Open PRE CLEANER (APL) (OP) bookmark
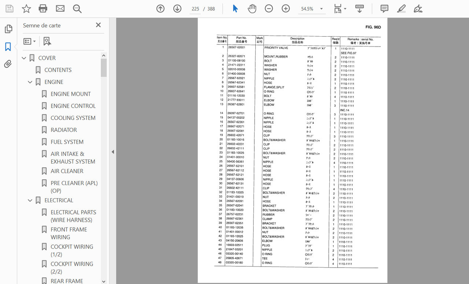 pos(74,187)
